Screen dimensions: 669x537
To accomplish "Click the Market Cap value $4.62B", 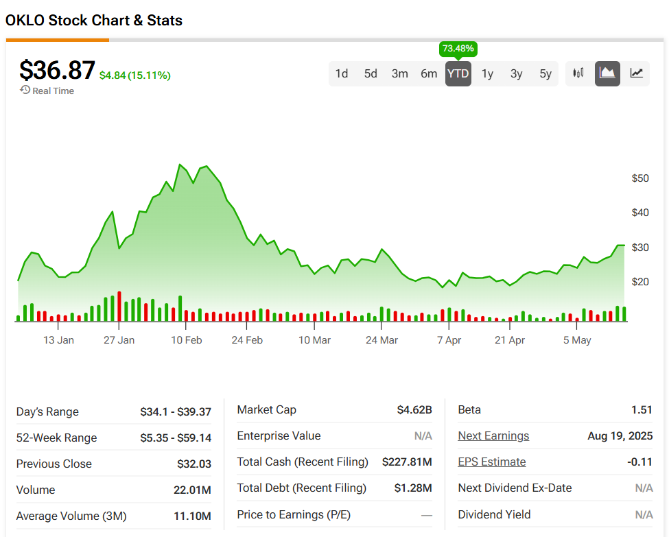I will 414,410.
